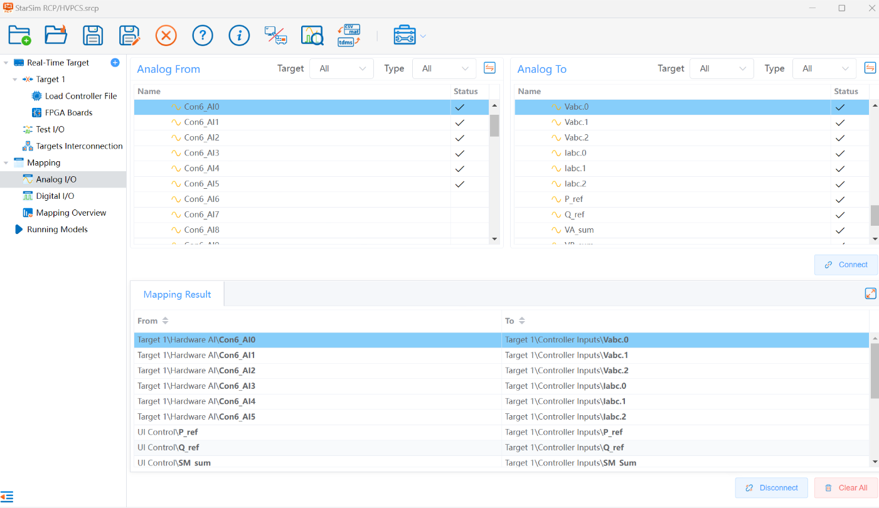
Task: Click the save-as disk with pencil icon
Action: click(129, 35)
